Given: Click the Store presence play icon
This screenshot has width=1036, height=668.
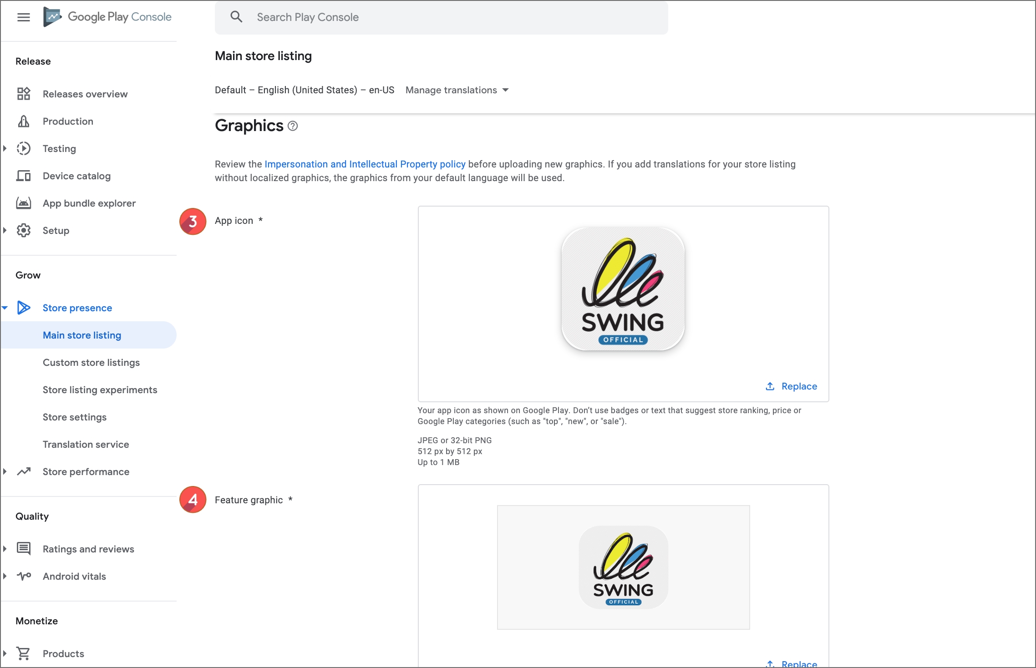Looking at the screenshot, I should click(x=24, y=308).
